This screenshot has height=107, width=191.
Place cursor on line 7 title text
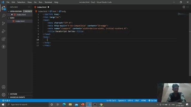[x=65, y=31]
